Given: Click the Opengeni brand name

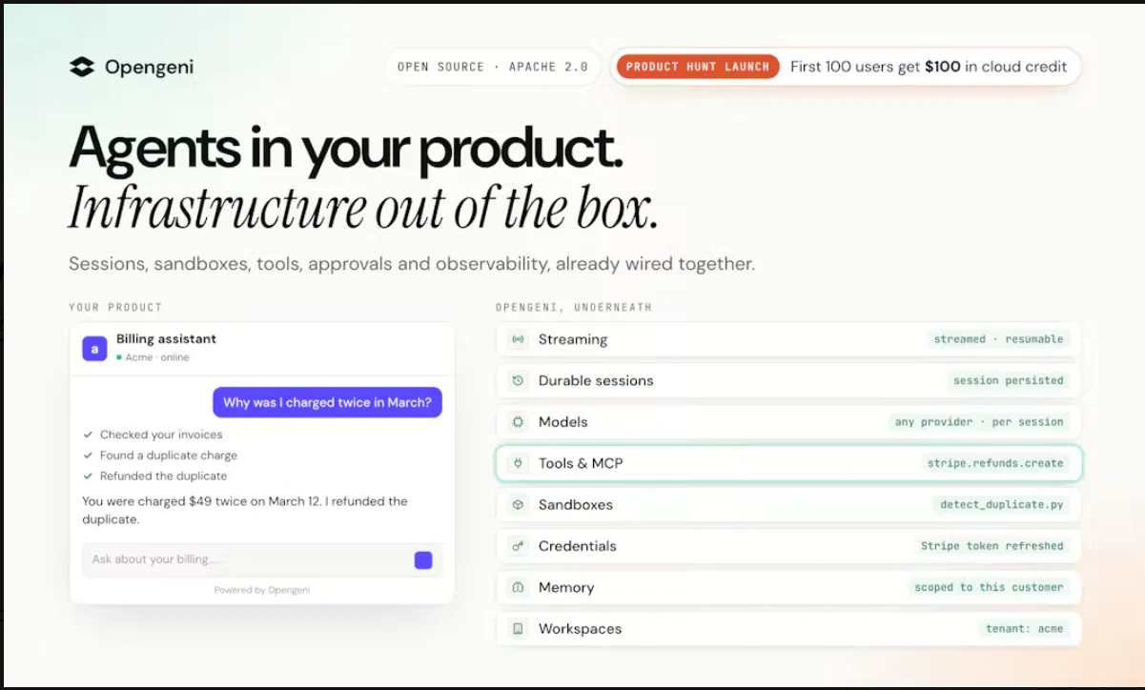Looking at the screenshot, I should (149, 67).
